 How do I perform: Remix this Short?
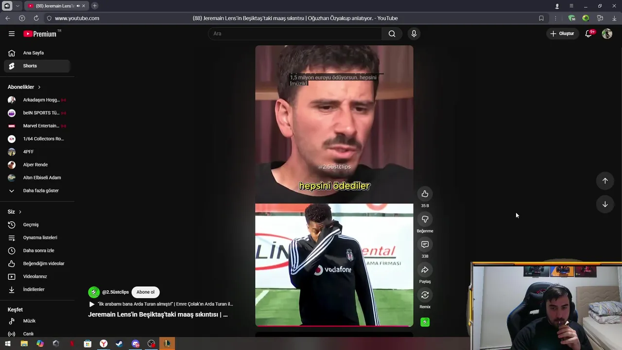click(x=425, y=295)
